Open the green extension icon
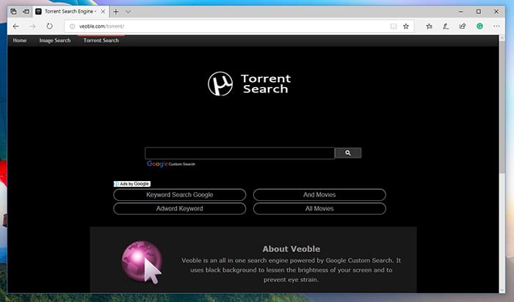 pyautogui.click(x=479, y=26)
